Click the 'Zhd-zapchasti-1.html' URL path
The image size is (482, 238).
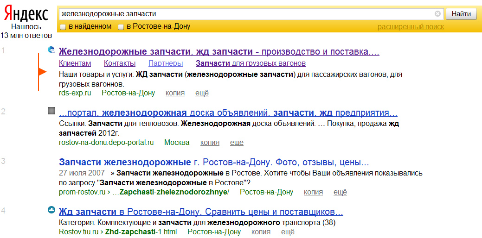point(141,232)
